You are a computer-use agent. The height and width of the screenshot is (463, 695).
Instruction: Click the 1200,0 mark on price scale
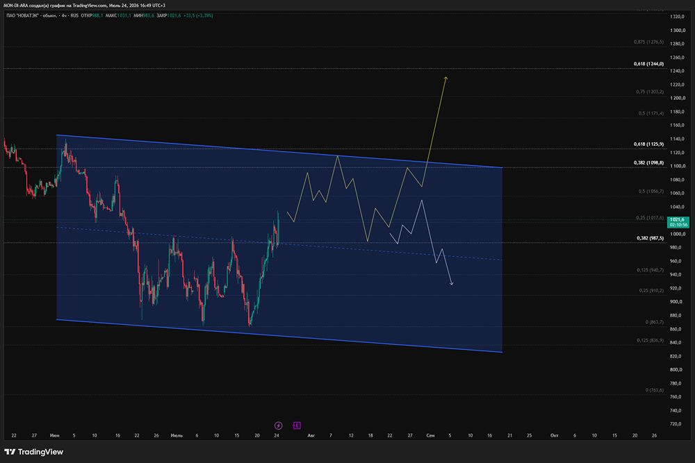click(678, 99)
